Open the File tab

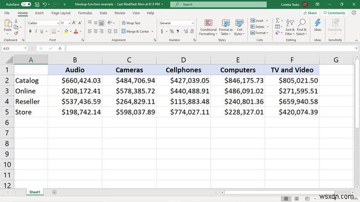pos(7,13)
